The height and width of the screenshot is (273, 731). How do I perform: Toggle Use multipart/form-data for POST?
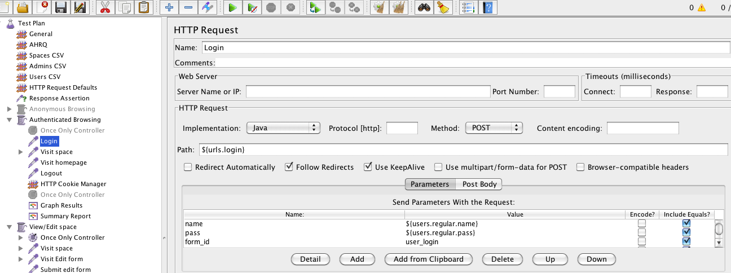(x=438, y=167)
